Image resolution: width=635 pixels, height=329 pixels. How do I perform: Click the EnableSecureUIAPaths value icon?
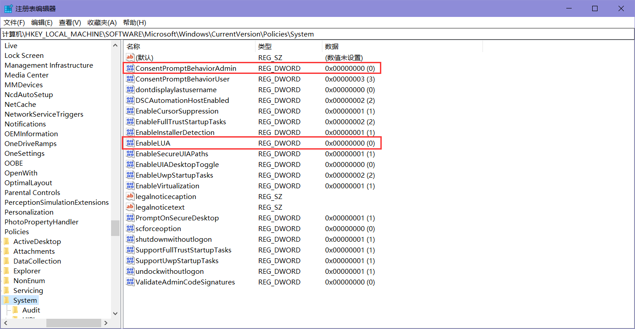click(130, 154)
